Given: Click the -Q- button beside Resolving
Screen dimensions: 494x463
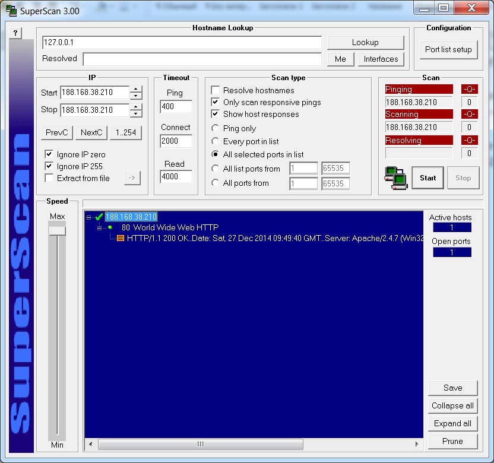Looking at the screenshot, I should (470, 140).
